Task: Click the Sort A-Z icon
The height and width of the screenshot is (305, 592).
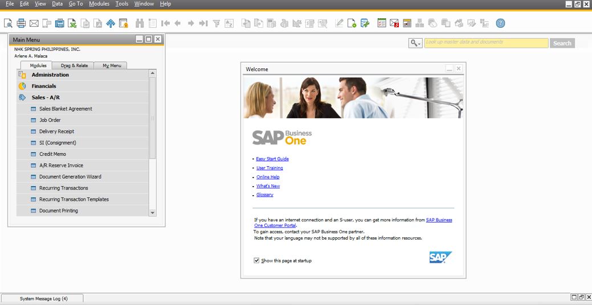Action: pyautogui.click(x=229, y=23)
